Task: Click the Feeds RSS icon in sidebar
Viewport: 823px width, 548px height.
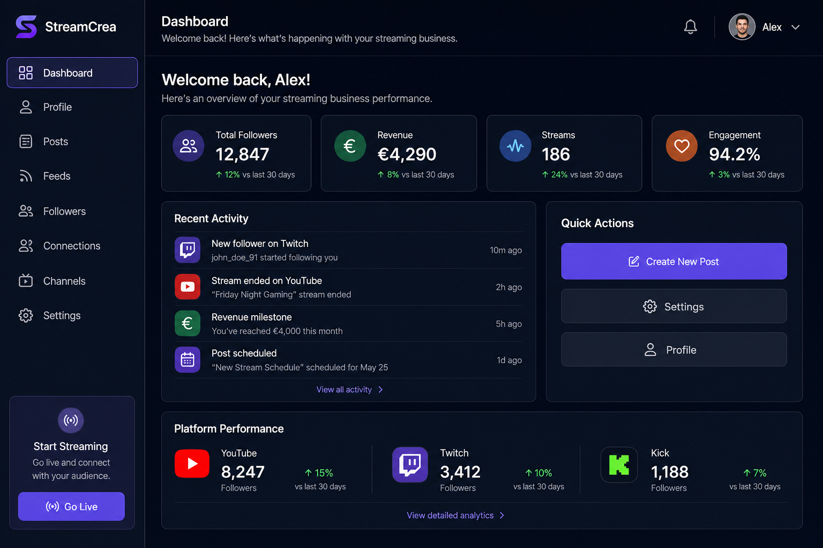Action: click(26, 176)
